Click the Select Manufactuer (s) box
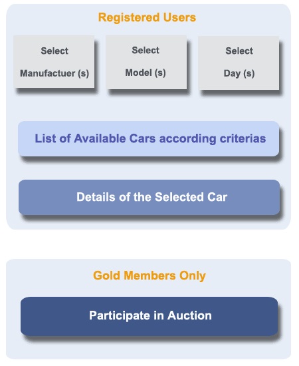299x366 pixels. (54, 62)
